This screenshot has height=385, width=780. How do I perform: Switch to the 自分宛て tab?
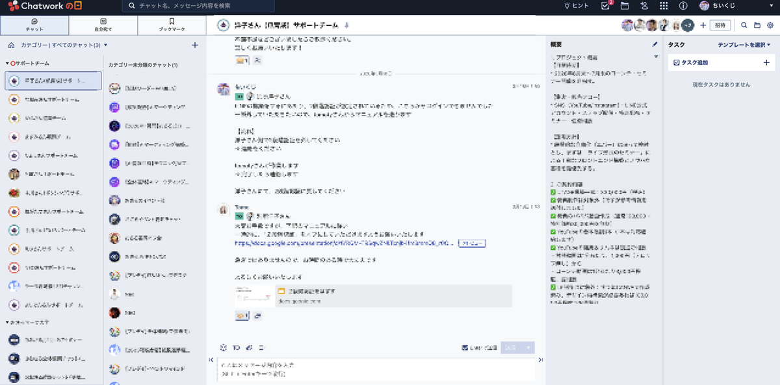click(x=103, y=25)
